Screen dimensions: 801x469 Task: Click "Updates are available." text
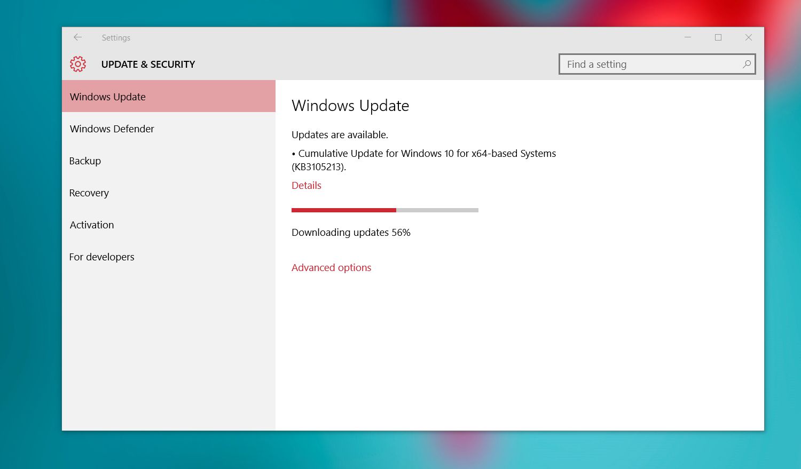pos(340,135)
